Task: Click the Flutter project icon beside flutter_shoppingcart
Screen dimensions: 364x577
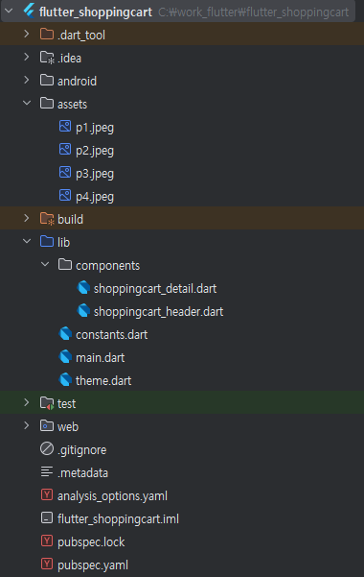Action: pos(29,11)
